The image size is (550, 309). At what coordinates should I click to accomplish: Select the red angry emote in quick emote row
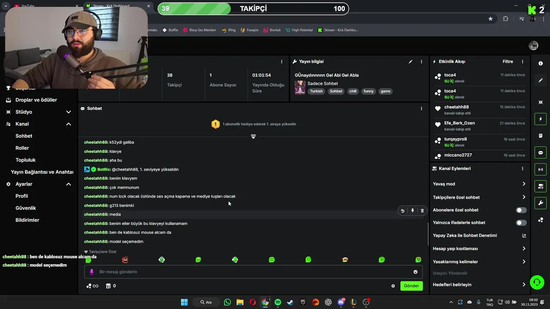point(125,260)
